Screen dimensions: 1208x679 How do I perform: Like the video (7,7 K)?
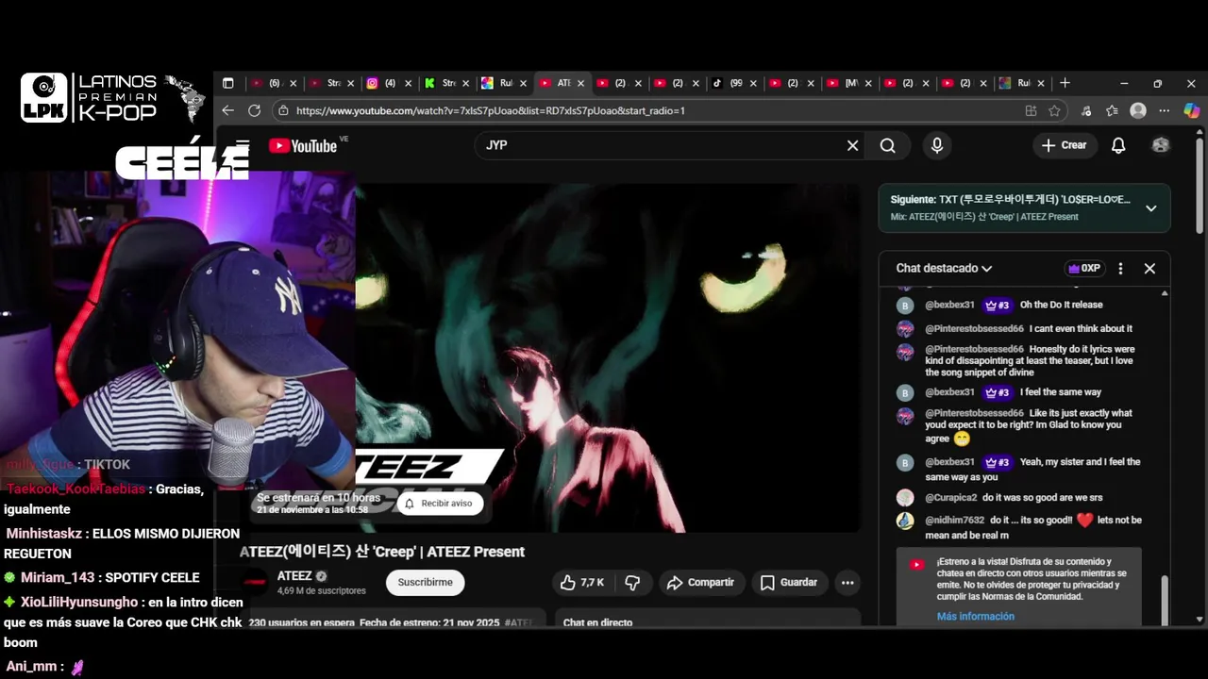point(582,583)
